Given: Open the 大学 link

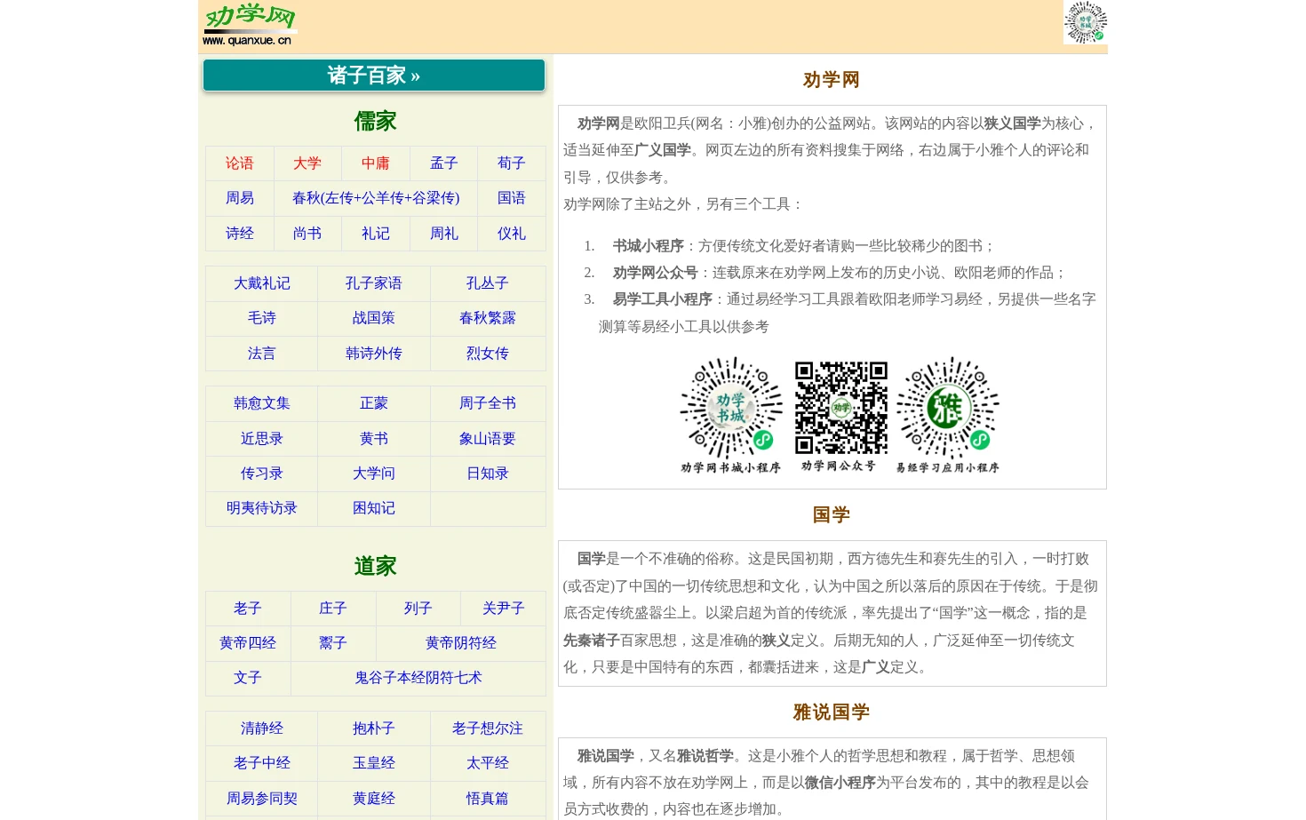Looking at the screenshot, I should [307, 163].
